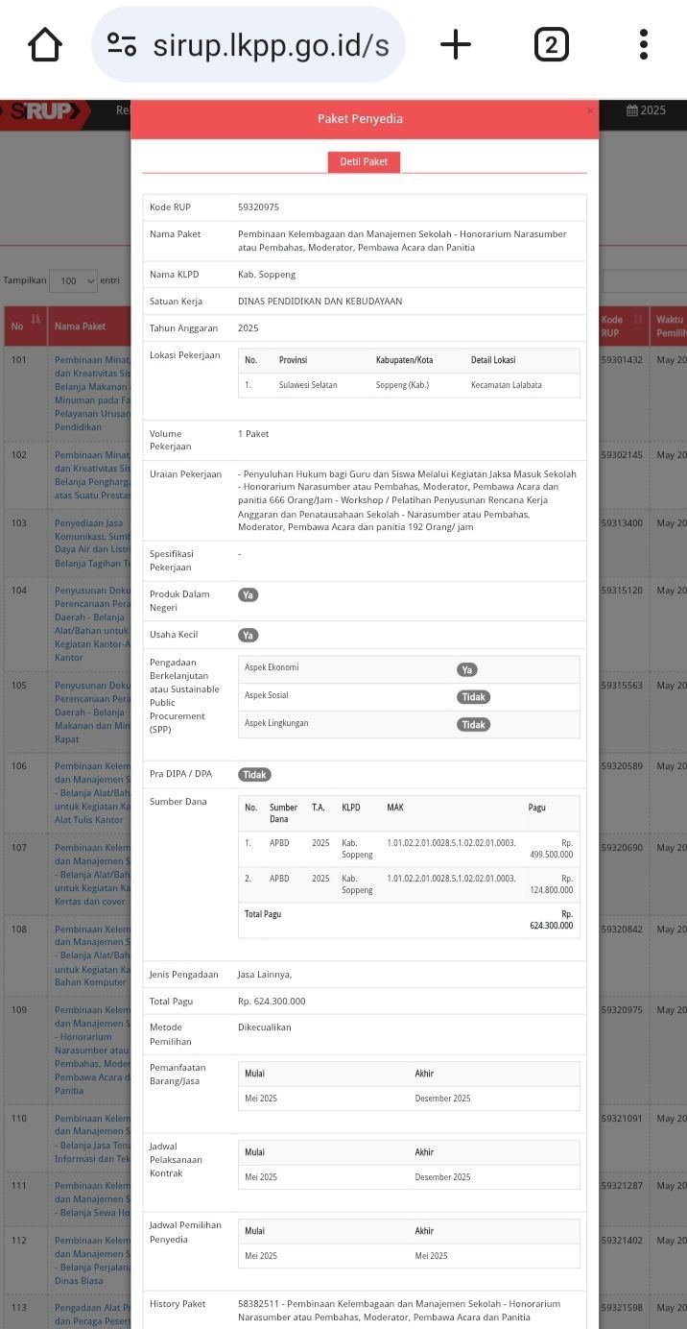Click Waktu Pemilihan column header
The height and width of the screenshot is (1329, 687).
coord(670,326)
